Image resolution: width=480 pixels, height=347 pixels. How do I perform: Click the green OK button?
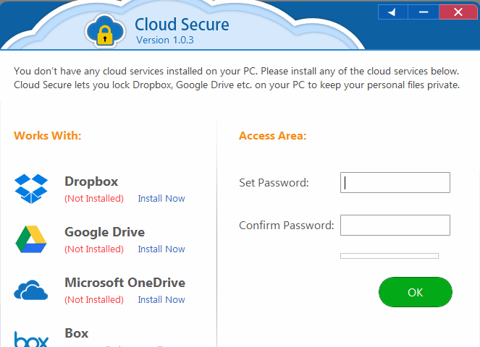(x=416, y=292)
